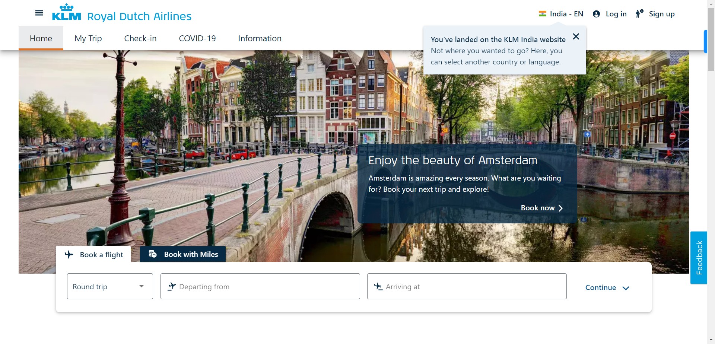715x344 pixels.
Task: Go to the My Trip tab
Action: 88,38
